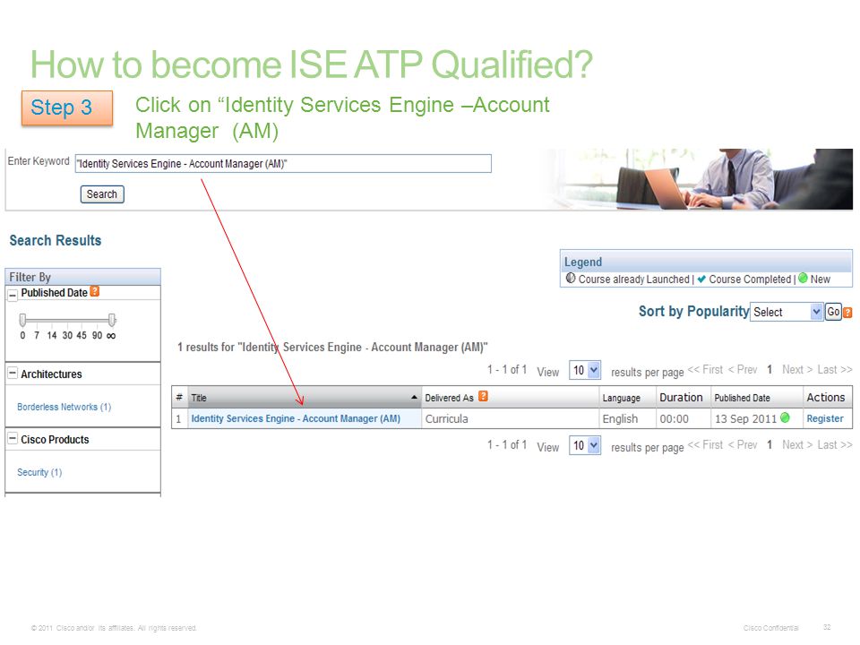This screenshot has width=860, height=645.
Task: Collapse the Cisco Products filter section
Action: pyautogui.click(x=12, y=438)
